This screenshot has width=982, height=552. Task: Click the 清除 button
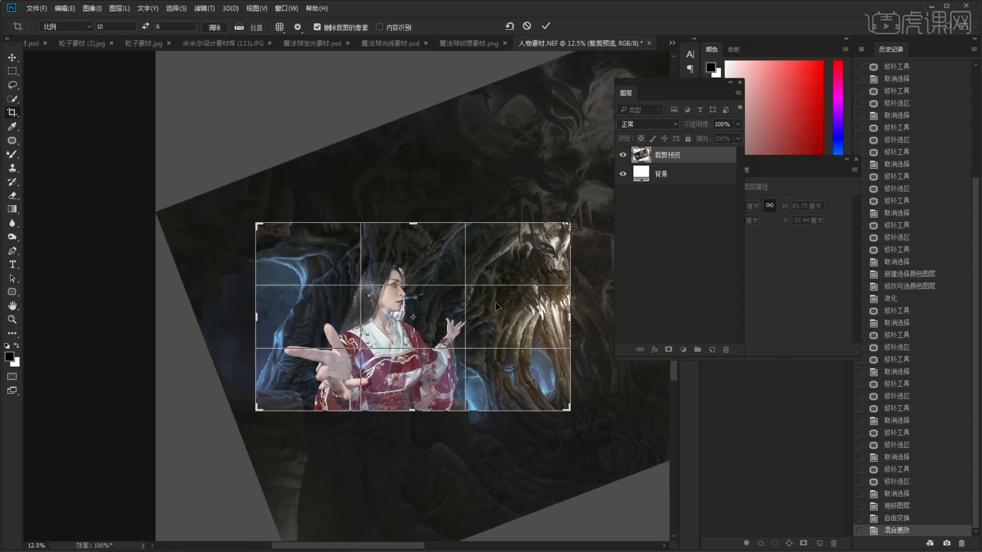pyautogui.click(x=215, y=27)
